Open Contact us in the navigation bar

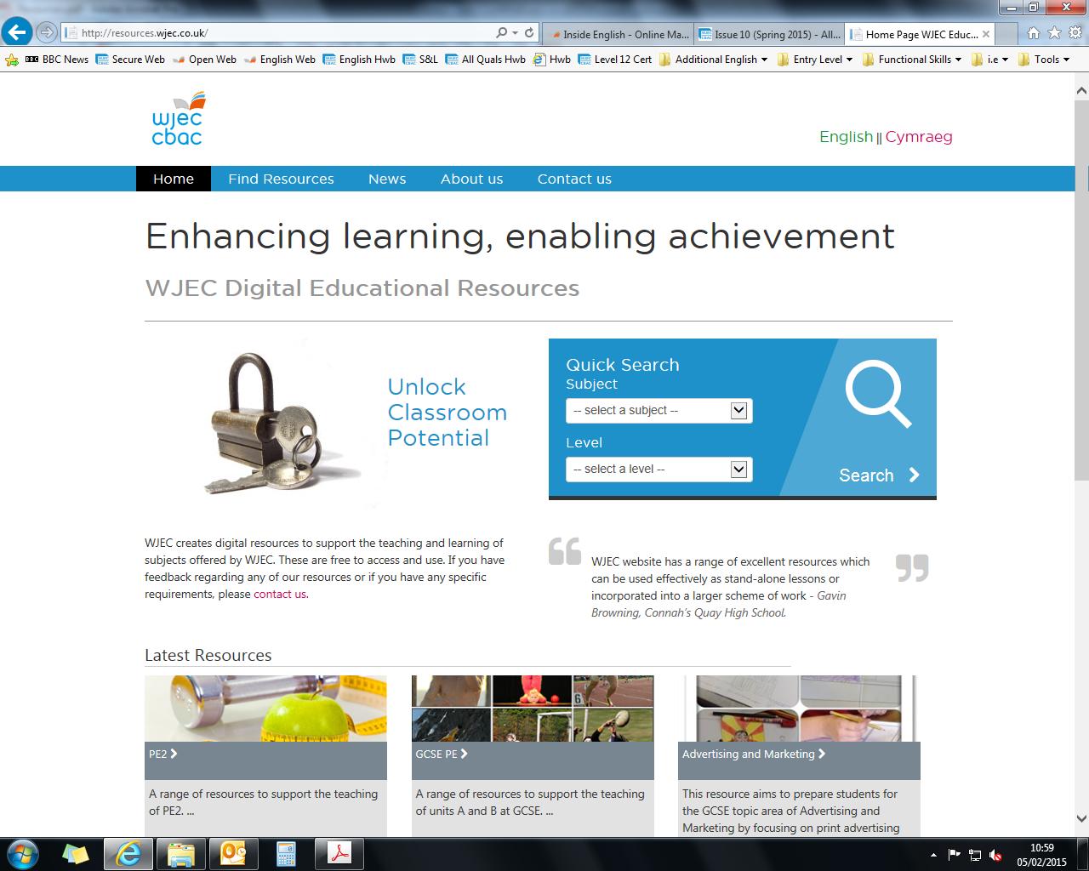click(574, 179)
